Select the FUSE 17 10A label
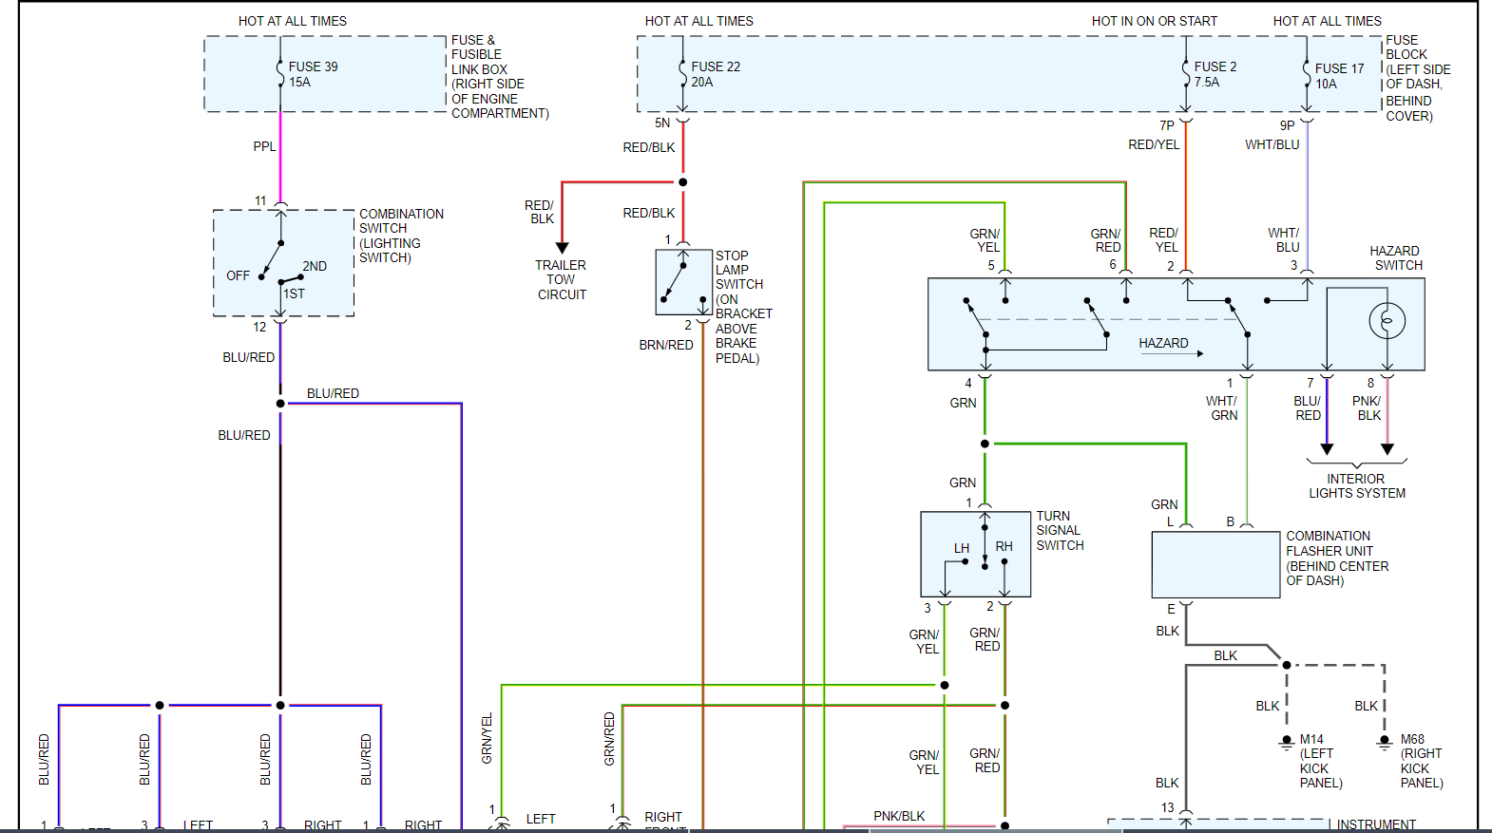1492x833 pixels. [1339, 76]
